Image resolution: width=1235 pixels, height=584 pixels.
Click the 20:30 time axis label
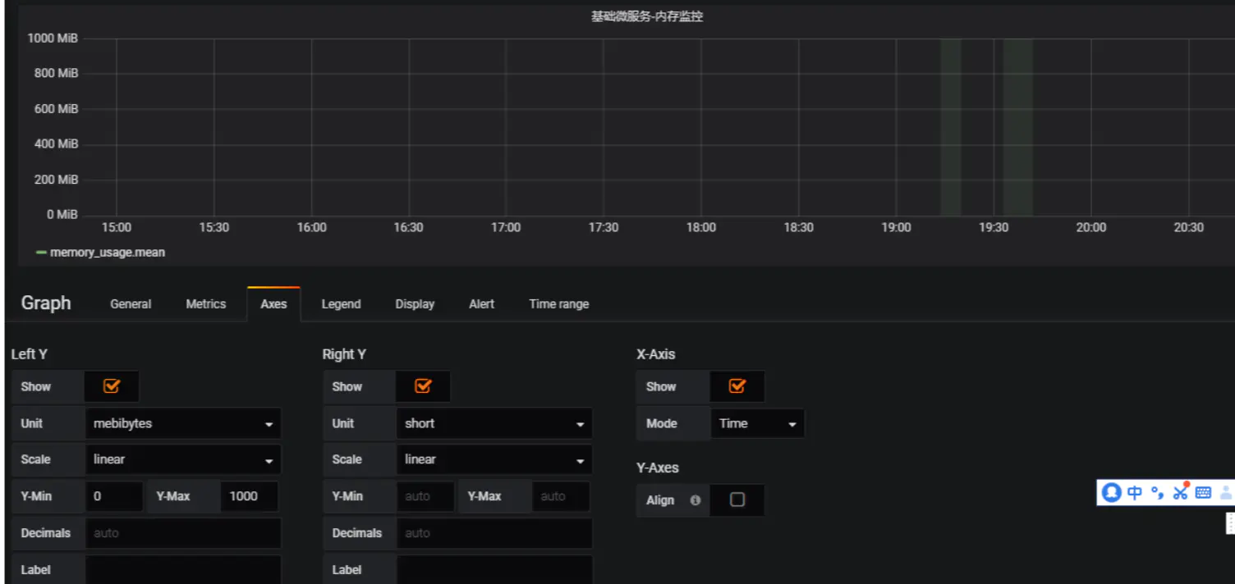(1188, 227)
